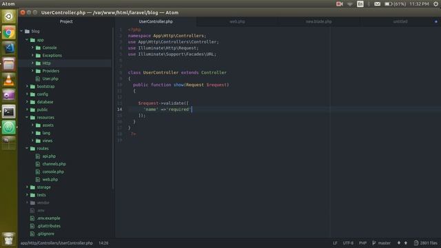The width and height of the screenshot is (441, 248).
Task: Click the .gitignore file icon
Action: point(32,234)
